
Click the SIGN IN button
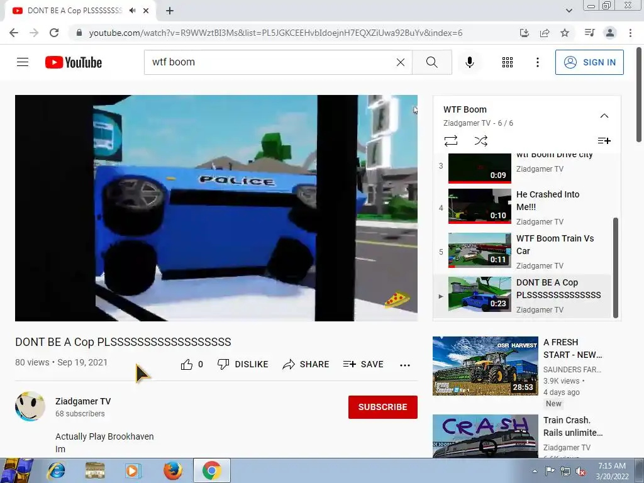(589, 62)
